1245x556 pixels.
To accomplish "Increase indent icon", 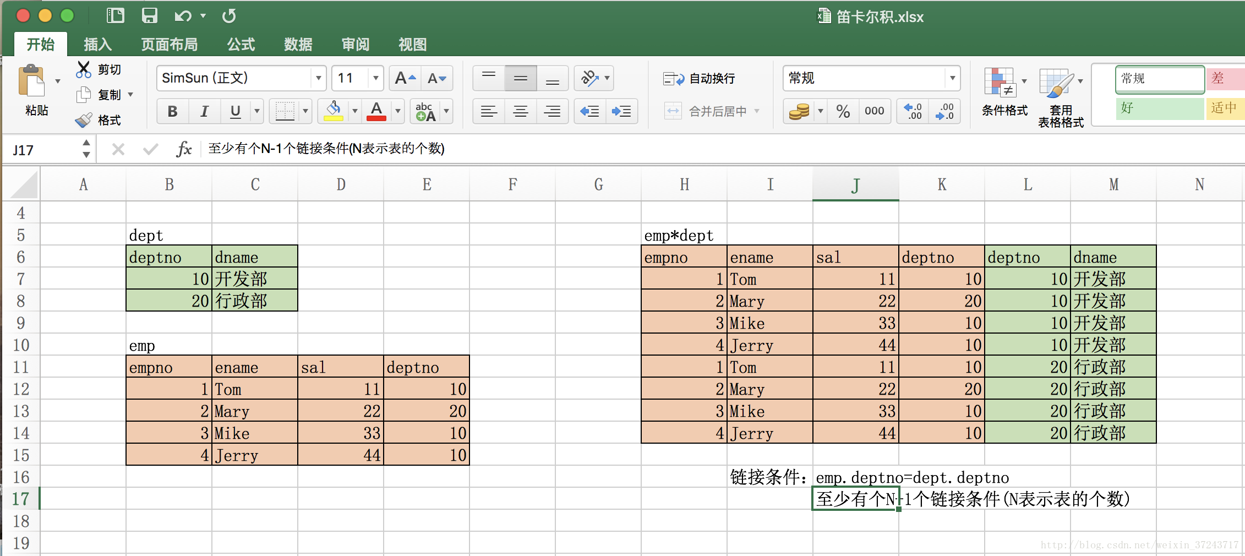I will point(621,111).
